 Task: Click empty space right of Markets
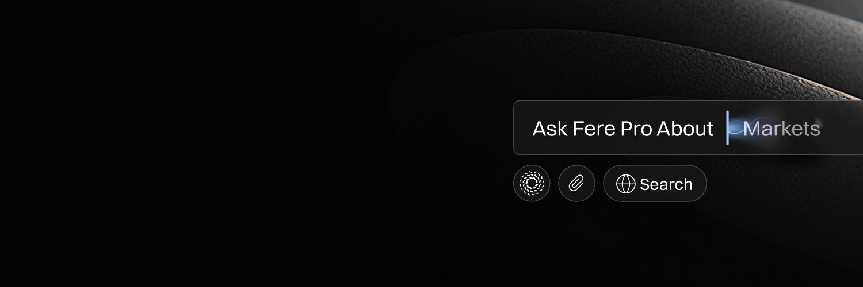[x=842, y=129]
